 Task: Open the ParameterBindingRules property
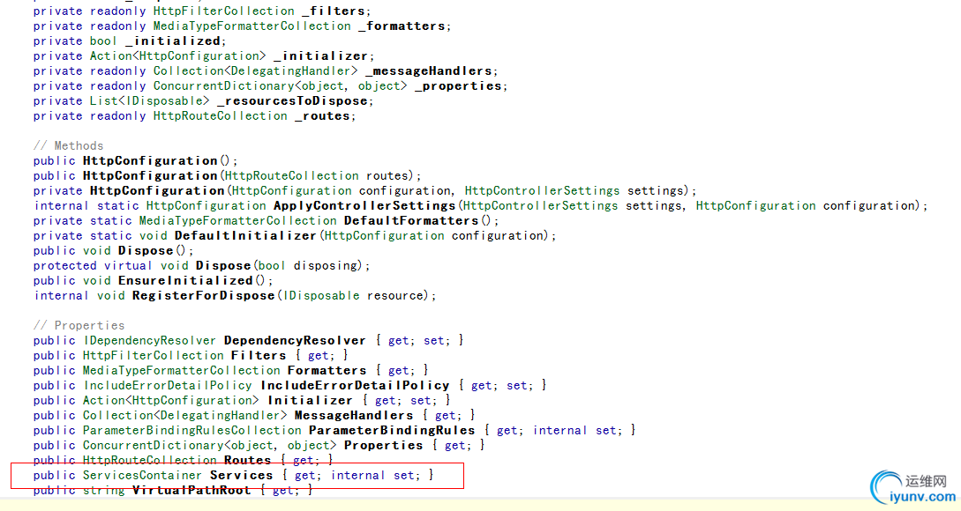tap(392, 430)
